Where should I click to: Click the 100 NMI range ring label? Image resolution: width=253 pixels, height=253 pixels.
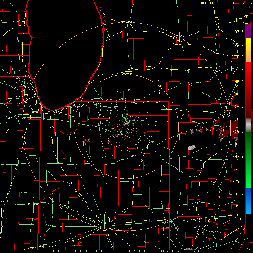coord(126,22)
